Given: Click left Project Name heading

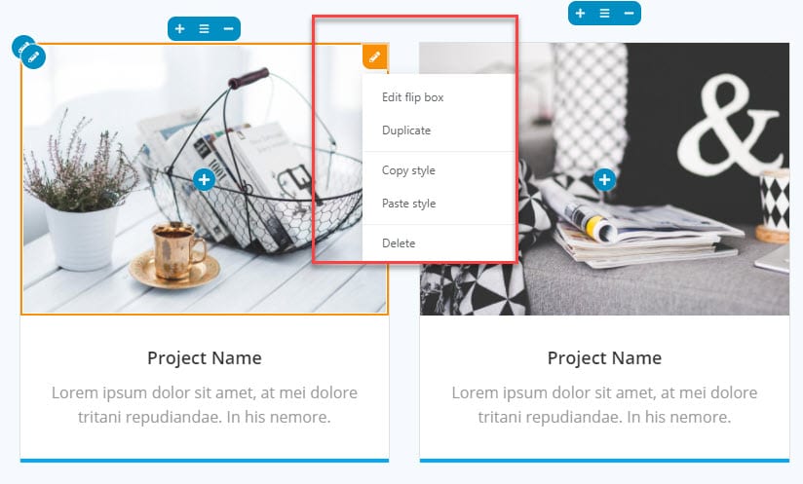Looking at the screenshot, I should pyautogui.click(x=205, y=357).
